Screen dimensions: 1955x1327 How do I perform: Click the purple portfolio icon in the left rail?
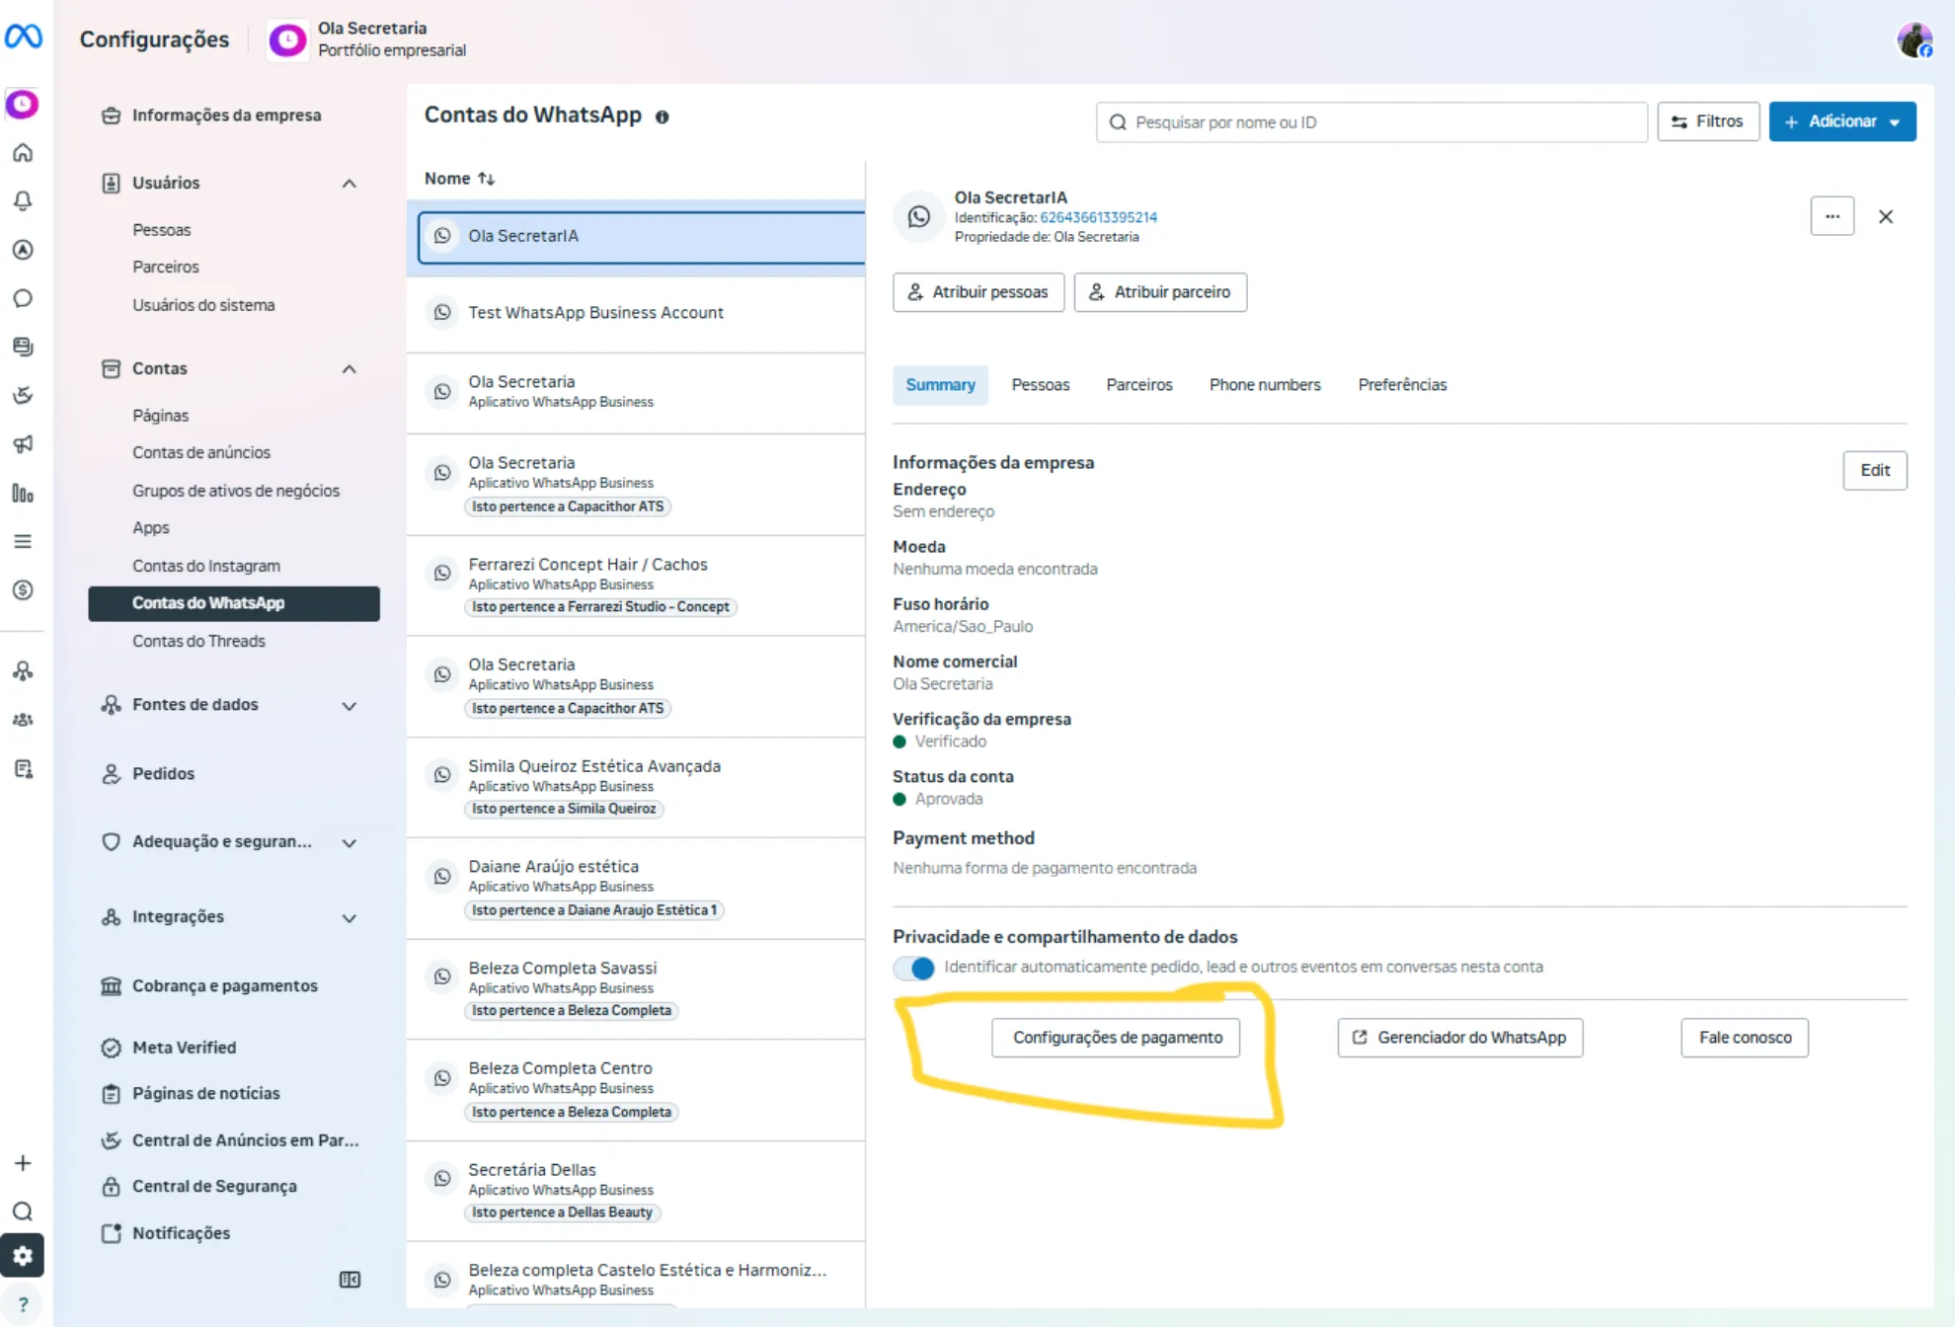(23, 104)
